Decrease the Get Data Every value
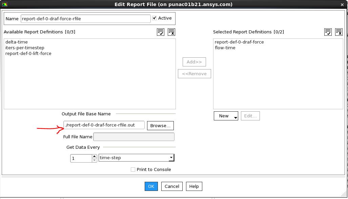Image resolution: width=348 pixels, height=199 pixels. pos(94,160)
